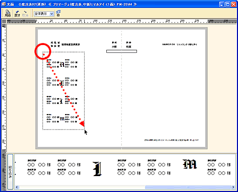This screenshot has height=192, width=238.
Task: Click the 絞り込み vertical tab beside the preview pane
Action: [x=10, y=172]
